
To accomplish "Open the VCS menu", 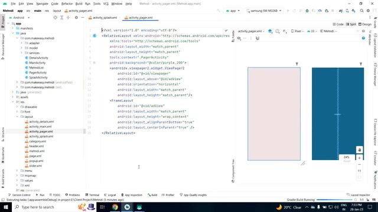I will (106, 4).
